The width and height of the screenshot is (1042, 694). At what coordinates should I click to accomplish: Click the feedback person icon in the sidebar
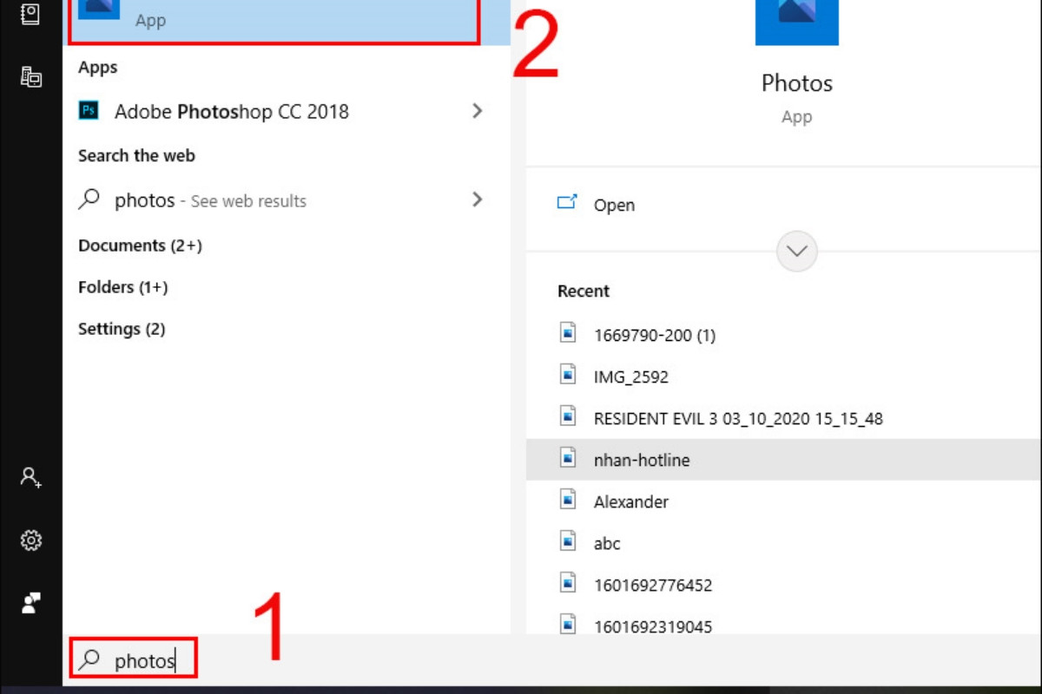point(31,603)
